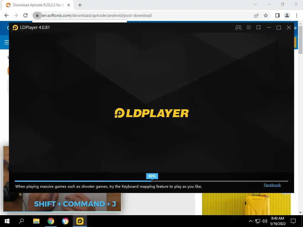This screenshot has height=227, width=303.
Task: Click the yellow suitcase advertisement image
Action: 246,204
